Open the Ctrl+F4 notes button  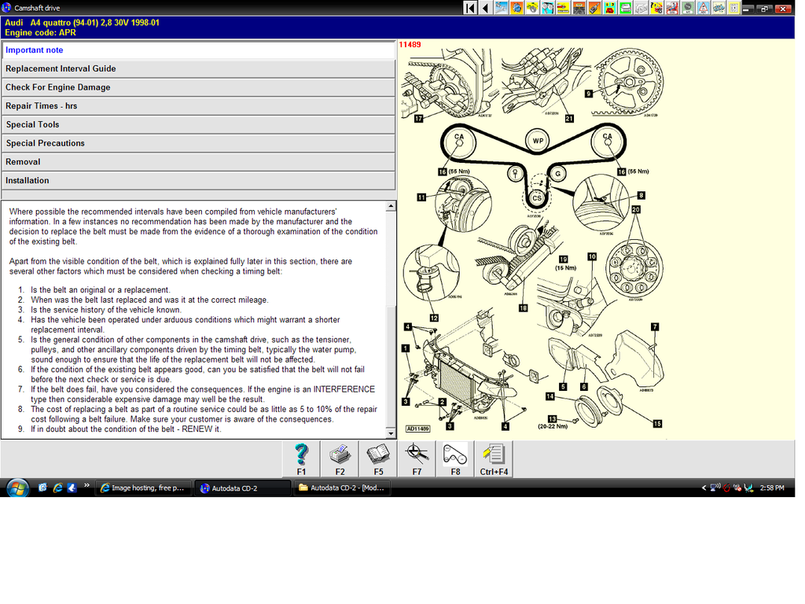tap(494, 459)
